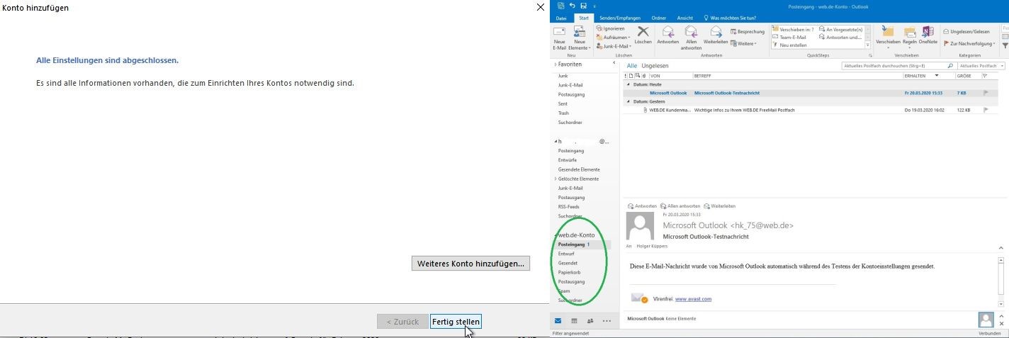The width and height of the screenshot is (1009, 338).
Task: Open the Microsoft Outlook-Testnachricht message row
Action: 811,93
